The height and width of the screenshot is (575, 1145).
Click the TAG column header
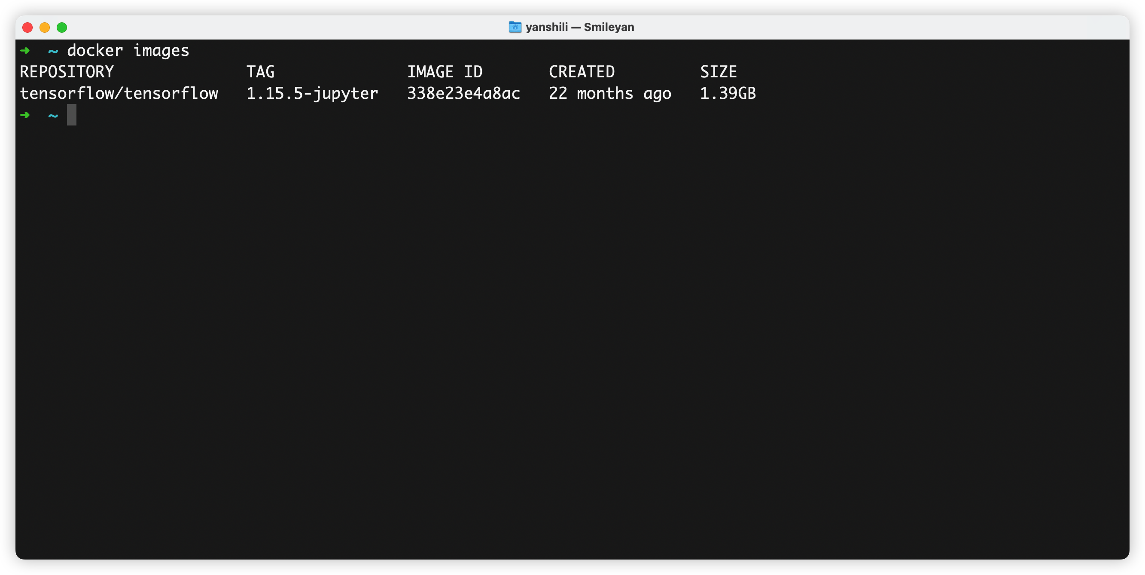260,72
